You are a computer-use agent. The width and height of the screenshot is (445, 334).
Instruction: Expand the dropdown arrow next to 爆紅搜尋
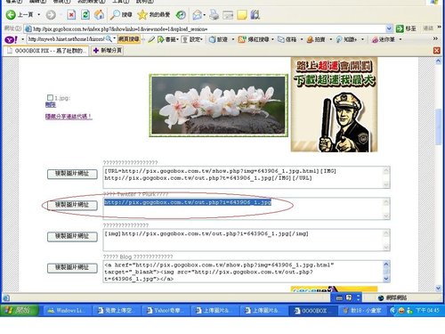[x=272, y=39]
